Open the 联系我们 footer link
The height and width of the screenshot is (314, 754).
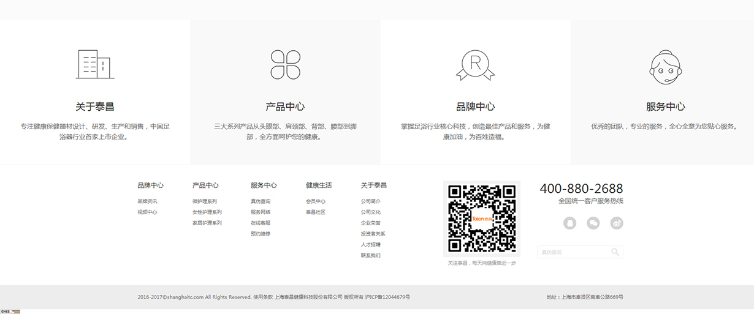(x=371, y=256)
